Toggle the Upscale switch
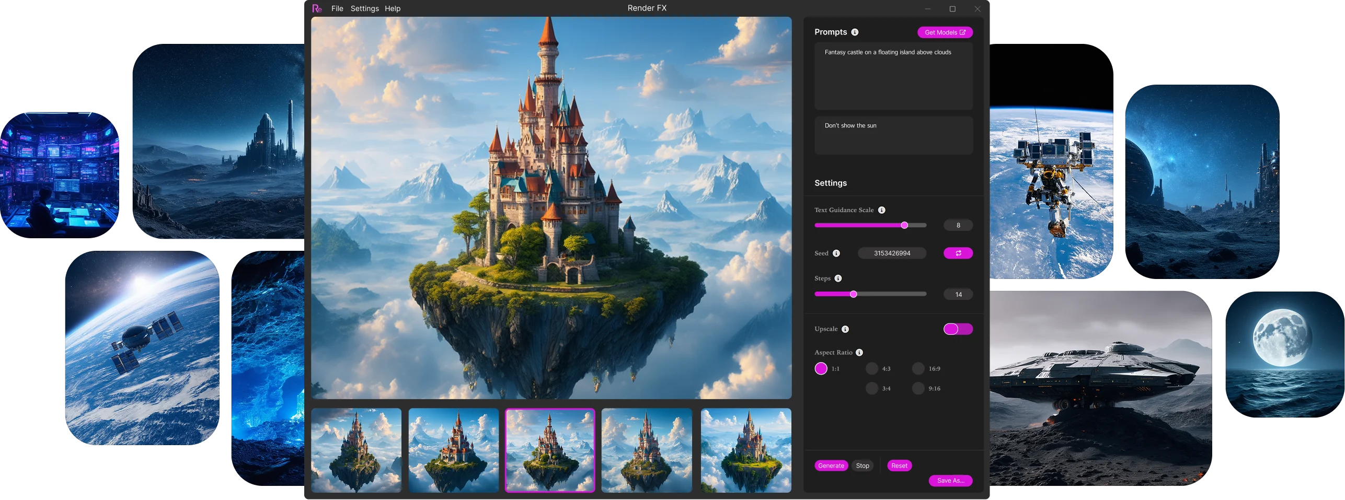The image size is (1345, 500). pyautogui.click(x=958, y=329)
